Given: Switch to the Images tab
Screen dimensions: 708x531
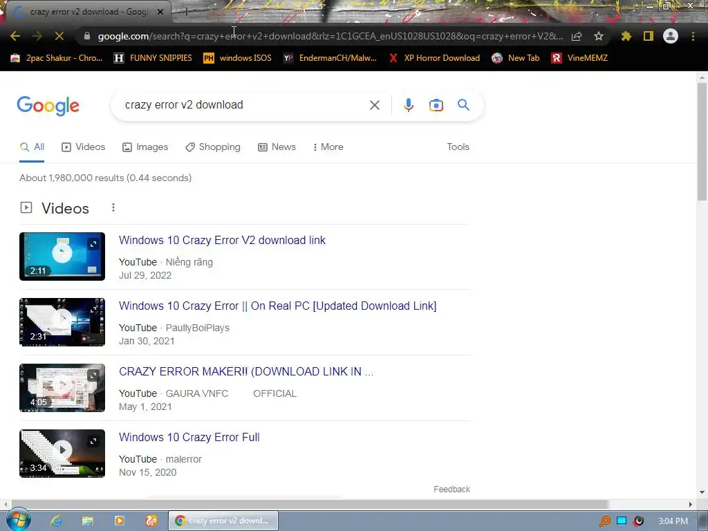Looking at the screenshot, I should click(x=145, y=147).
